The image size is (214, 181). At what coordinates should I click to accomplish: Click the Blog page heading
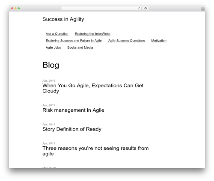tap(51, 65)
